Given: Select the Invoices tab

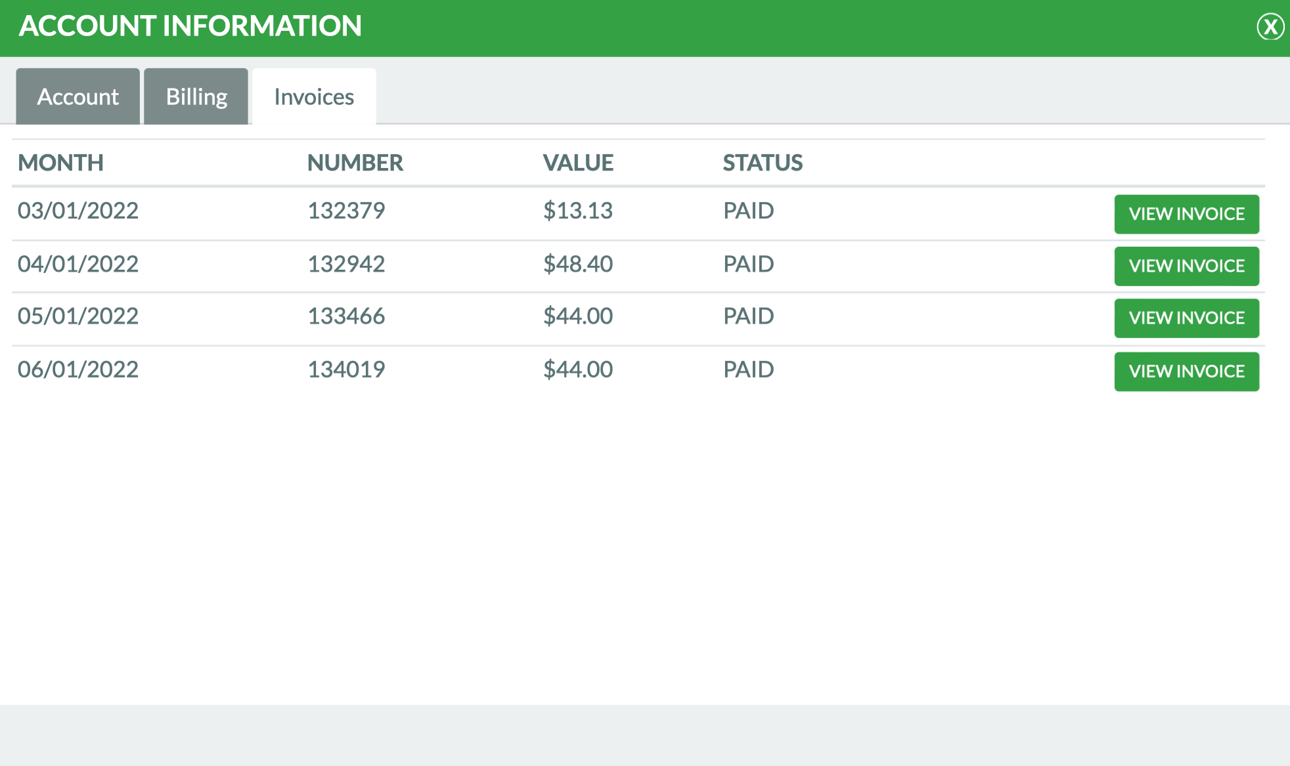Looking at the screenshot, I should pyautogui.click(x=314, y=96).
